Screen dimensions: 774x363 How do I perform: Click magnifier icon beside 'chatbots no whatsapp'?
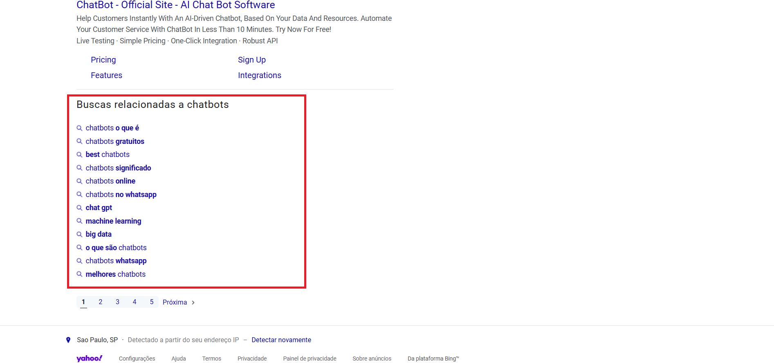coord(80,195)
